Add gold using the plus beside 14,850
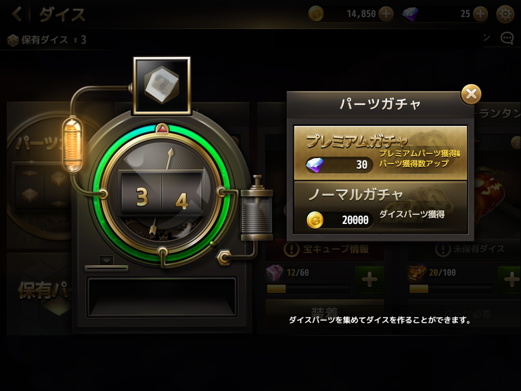The height and width of the screenshot is (391, 521). click(386, 14)
